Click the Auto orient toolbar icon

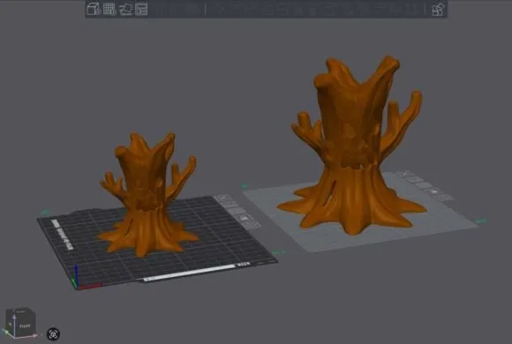125,9
